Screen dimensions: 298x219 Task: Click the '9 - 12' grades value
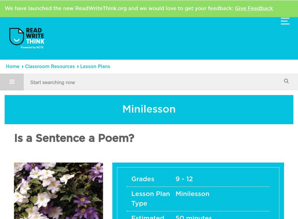pyautogui.click(x=184, y=179)
